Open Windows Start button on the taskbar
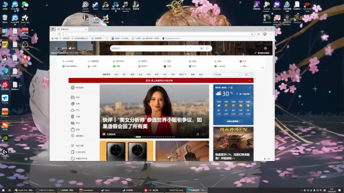The height and width of the screenshot is (193, 344). tap(3, 190)
